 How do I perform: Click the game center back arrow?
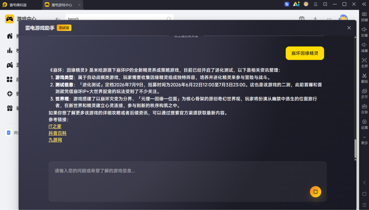coord(58,19)
